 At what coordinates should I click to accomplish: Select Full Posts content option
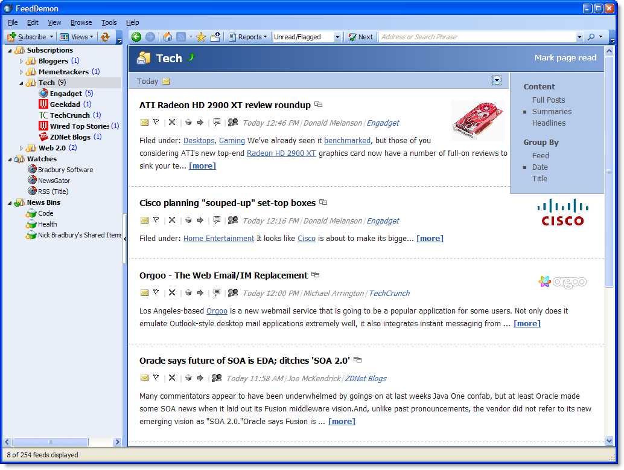pyautogui.click(x=549, y=100)
